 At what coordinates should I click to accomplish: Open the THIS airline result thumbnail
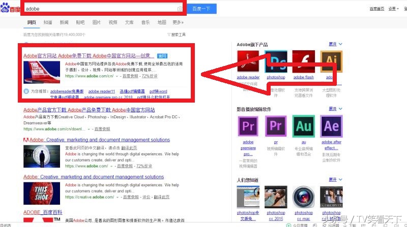click(42, 72)
